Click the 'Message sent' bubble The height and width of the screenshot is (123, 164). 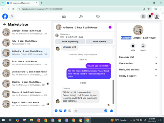pos(69,48)
